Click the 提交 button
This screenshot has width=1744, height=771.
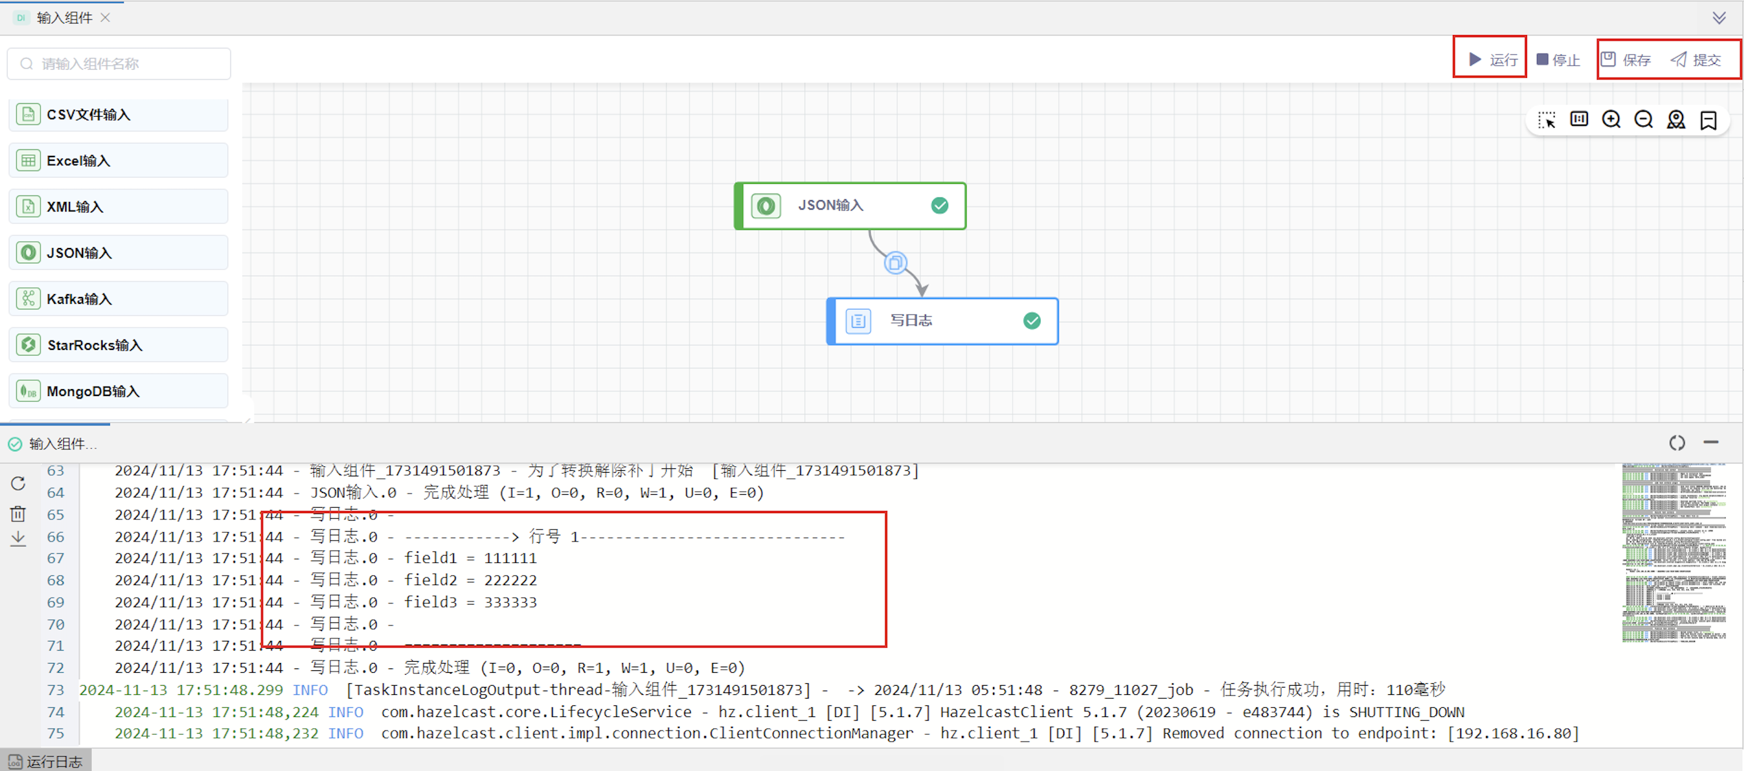1696,60
